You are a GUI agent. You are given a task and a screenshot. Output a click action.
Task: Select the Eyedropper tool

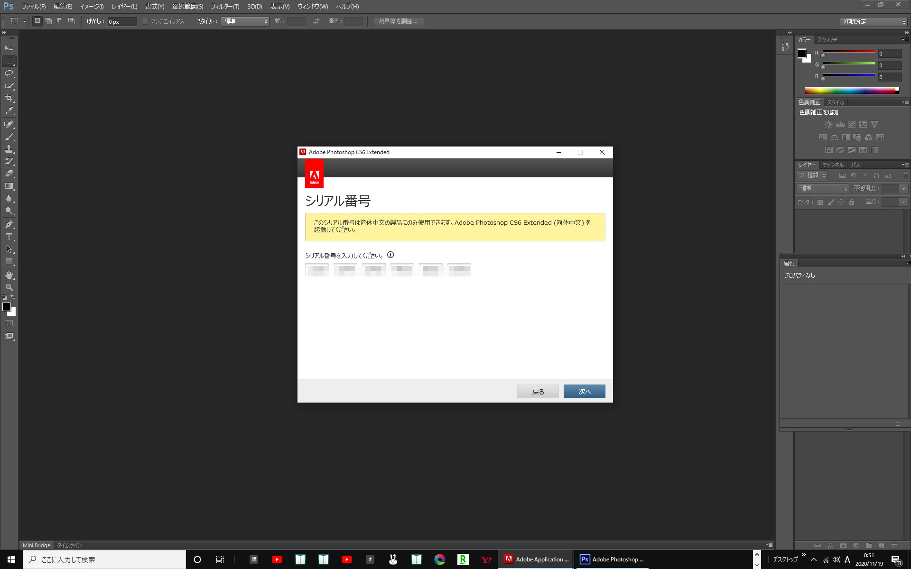coord(9,111)
